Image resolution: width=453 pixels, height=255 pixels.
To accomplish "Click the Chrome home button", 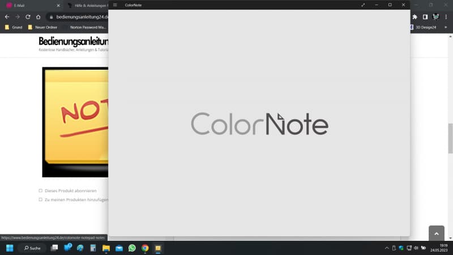I will (38, 17).
